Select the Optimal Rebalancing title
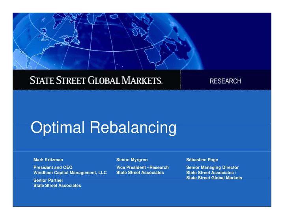The width and height of the screenshot is (284, 220). coord(103,128)
